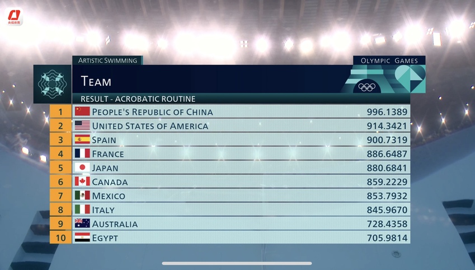The height and width of the screenshot is (270, 475).
Task: Click the Japan flag icon
Action: point(82,167)
